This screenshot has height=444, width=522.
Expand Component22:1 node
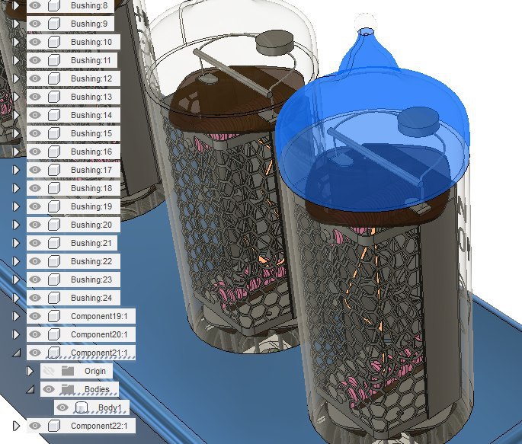click(16, 426)
